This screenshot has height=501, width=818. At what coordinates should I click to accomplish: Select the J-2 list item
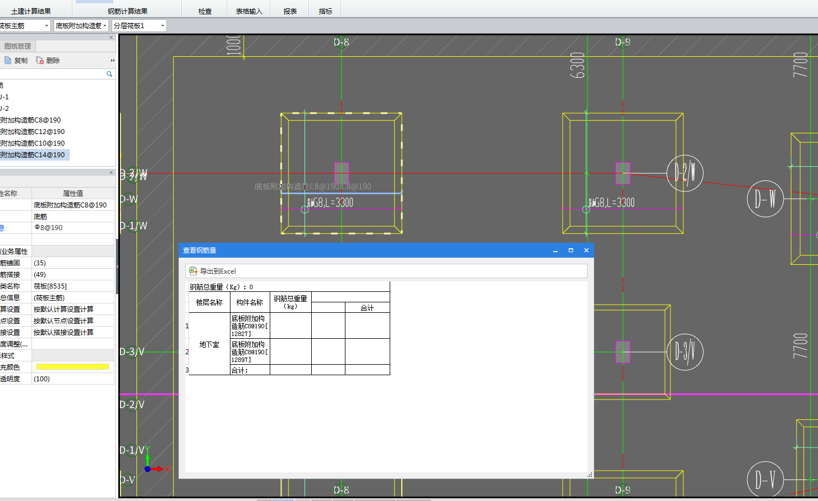[x=4, y=109]
